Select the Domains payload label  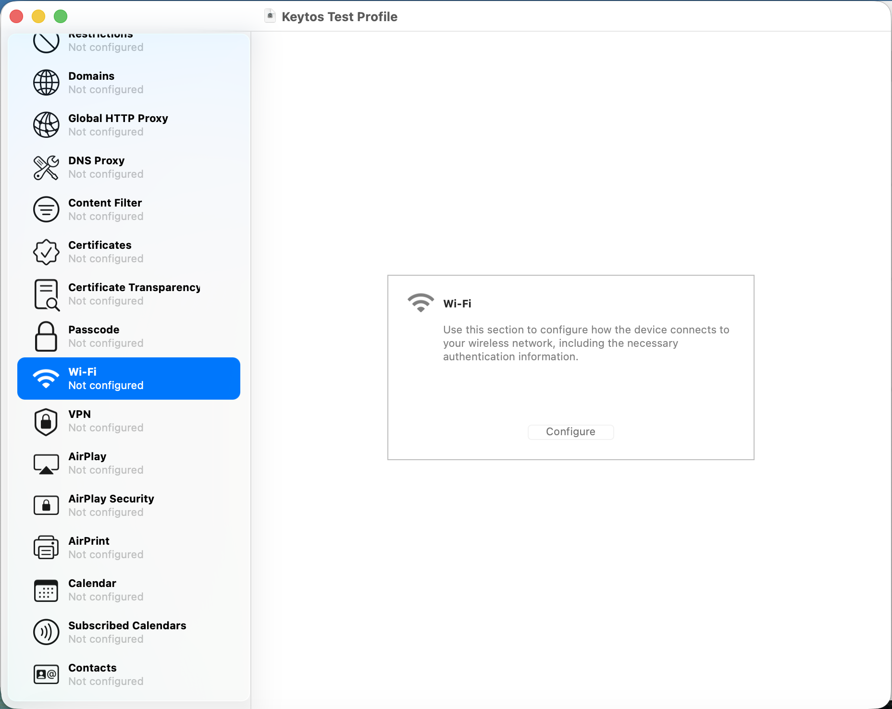[x=91, y=76]
